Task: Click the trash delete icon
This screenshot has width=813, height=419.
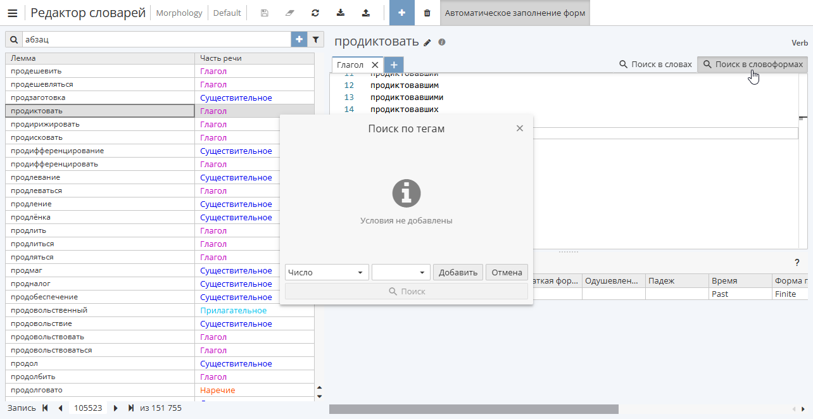Action: [427, 13]
